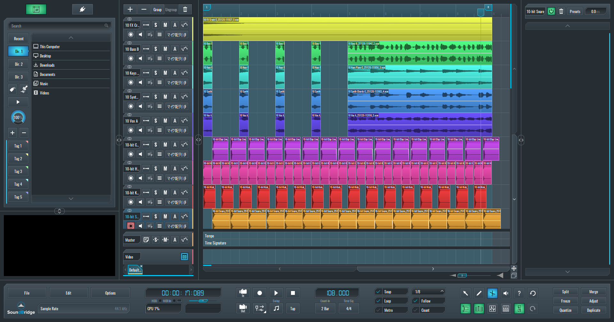The width and height of the screenshot is (614, 322).
Task: Delete track using trash icon above tracks
Action: (x=185, y=10)
